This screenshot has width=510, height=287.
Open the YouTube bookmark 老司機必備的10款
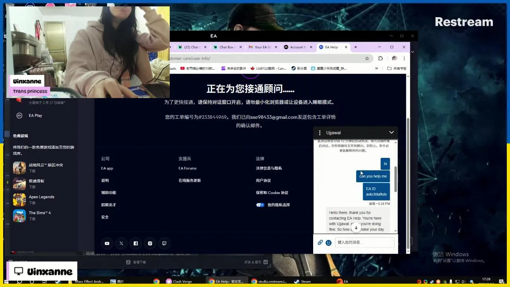(x=198, y=68)
